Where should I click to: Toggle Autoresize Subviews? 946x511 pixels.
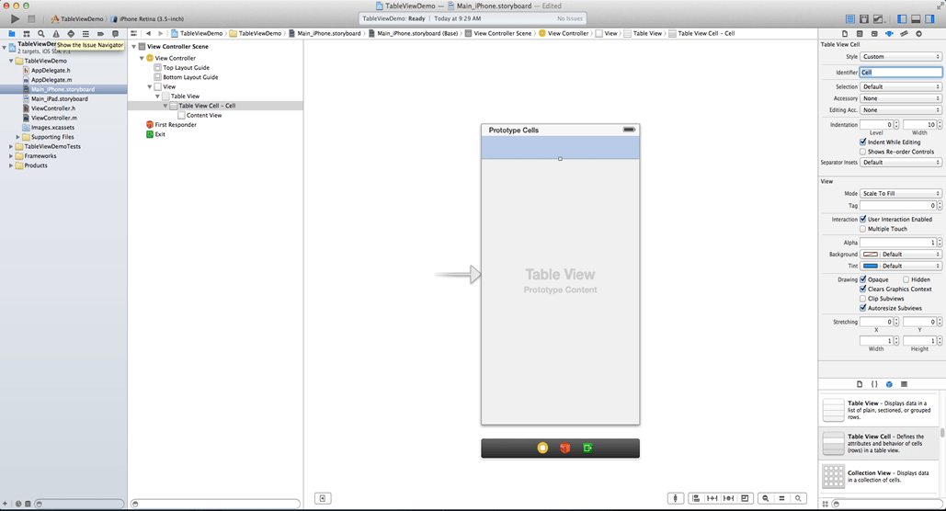tap(862, 308)
